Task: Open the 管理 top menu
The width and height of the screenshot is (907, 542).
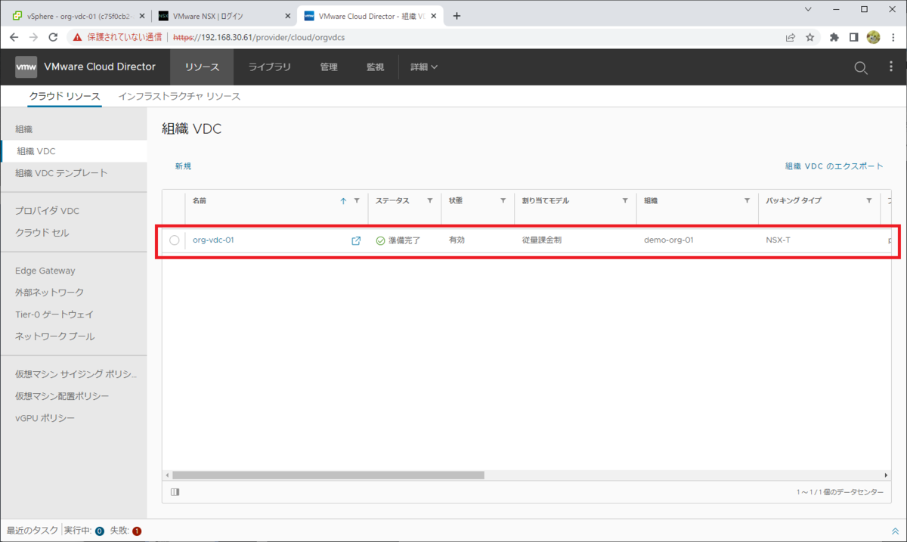Action: click(329, 67)
